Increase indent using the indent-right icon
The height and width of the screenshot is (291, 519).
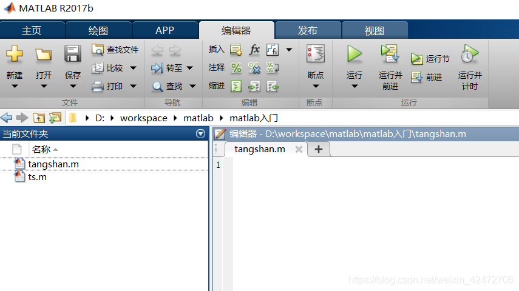click(x=254, y=86)
